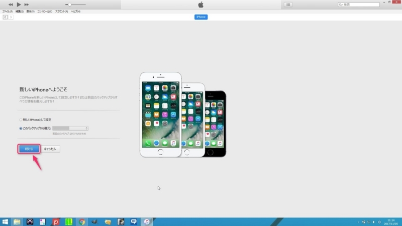This screenshot has height=226, width=402.
Task: Open the dark arch-logo taskbar app
Action: [30, 221]
